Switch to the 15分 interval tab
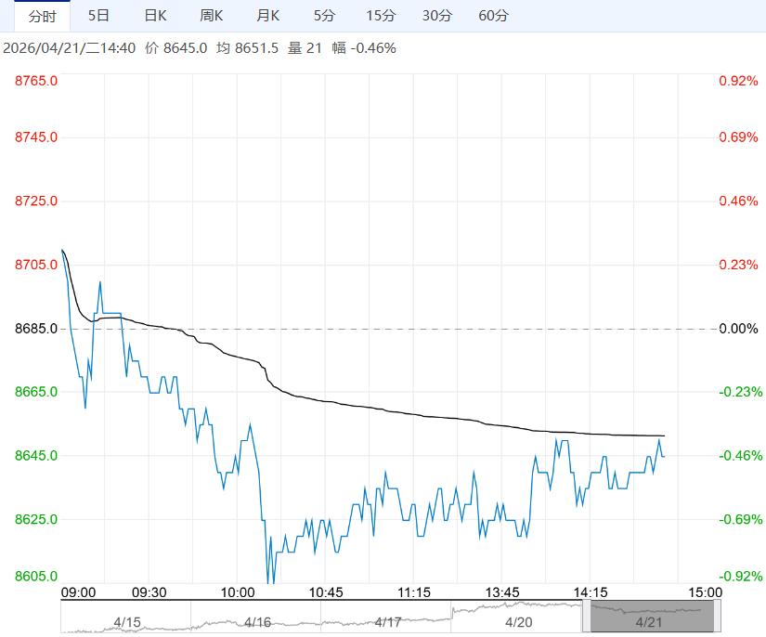Screen dimensions: 766x637 380,16
